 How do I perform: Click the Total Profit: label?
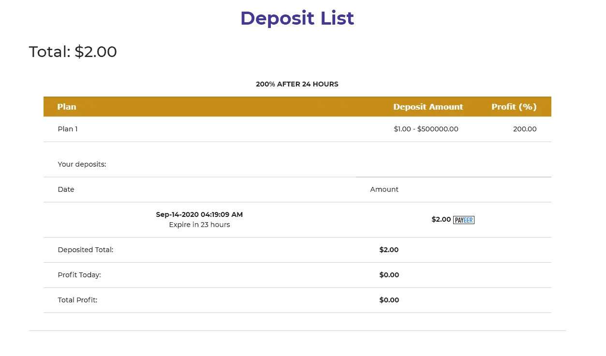click(x=77, y=300)
